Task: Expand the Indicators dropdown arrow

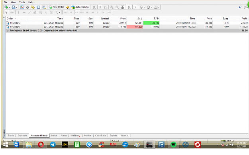Action: click(144, 7)
